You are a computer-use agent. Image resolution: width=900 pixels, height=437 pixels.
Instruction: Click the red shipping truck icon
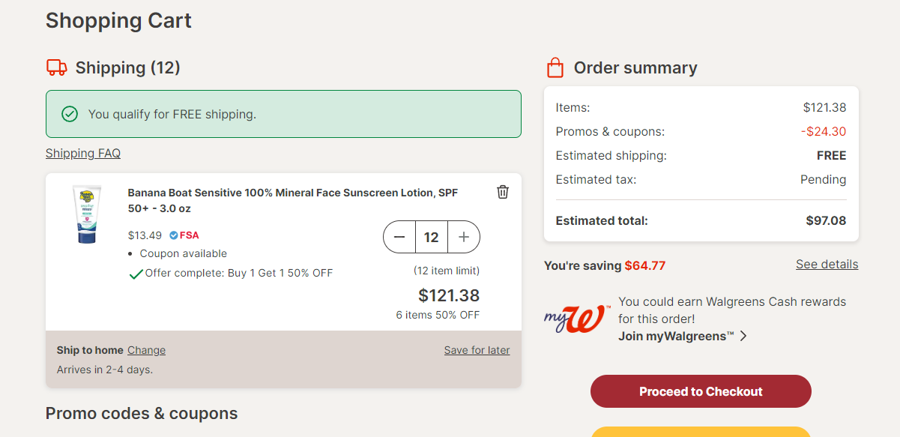(57, 67)
